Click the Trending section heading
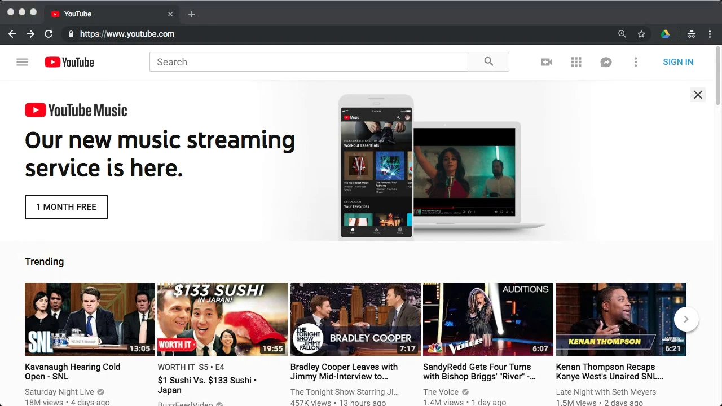The width and height of the screenshot is (722, 406). [x=45, y=262]
